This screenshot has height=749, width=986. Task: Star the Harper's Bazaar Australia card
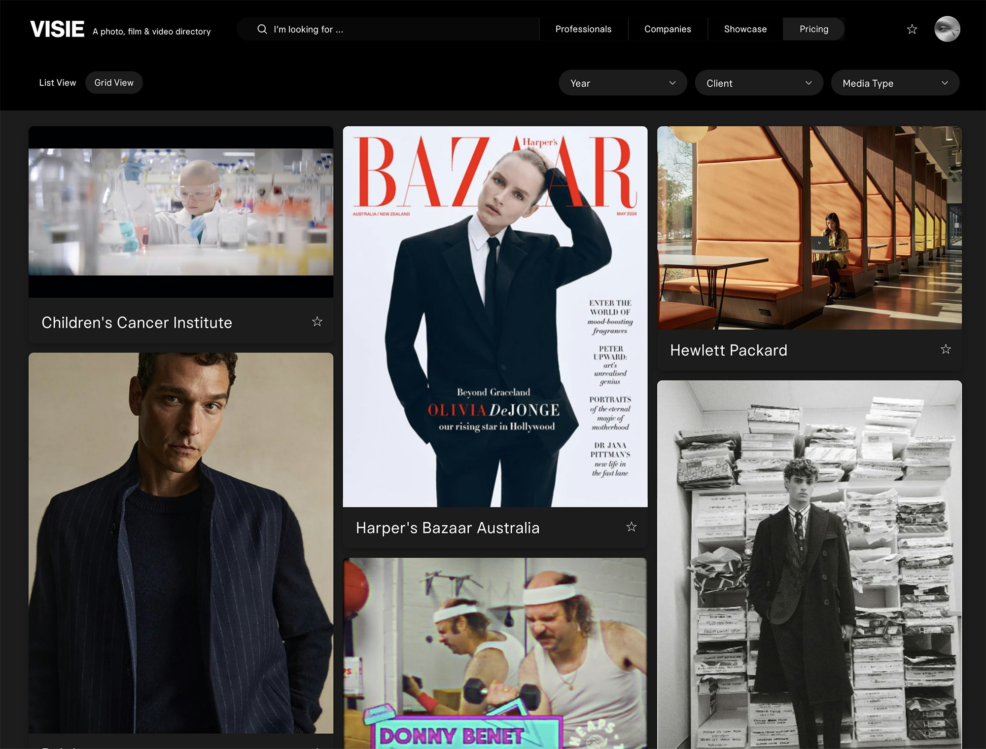point(631,527)
